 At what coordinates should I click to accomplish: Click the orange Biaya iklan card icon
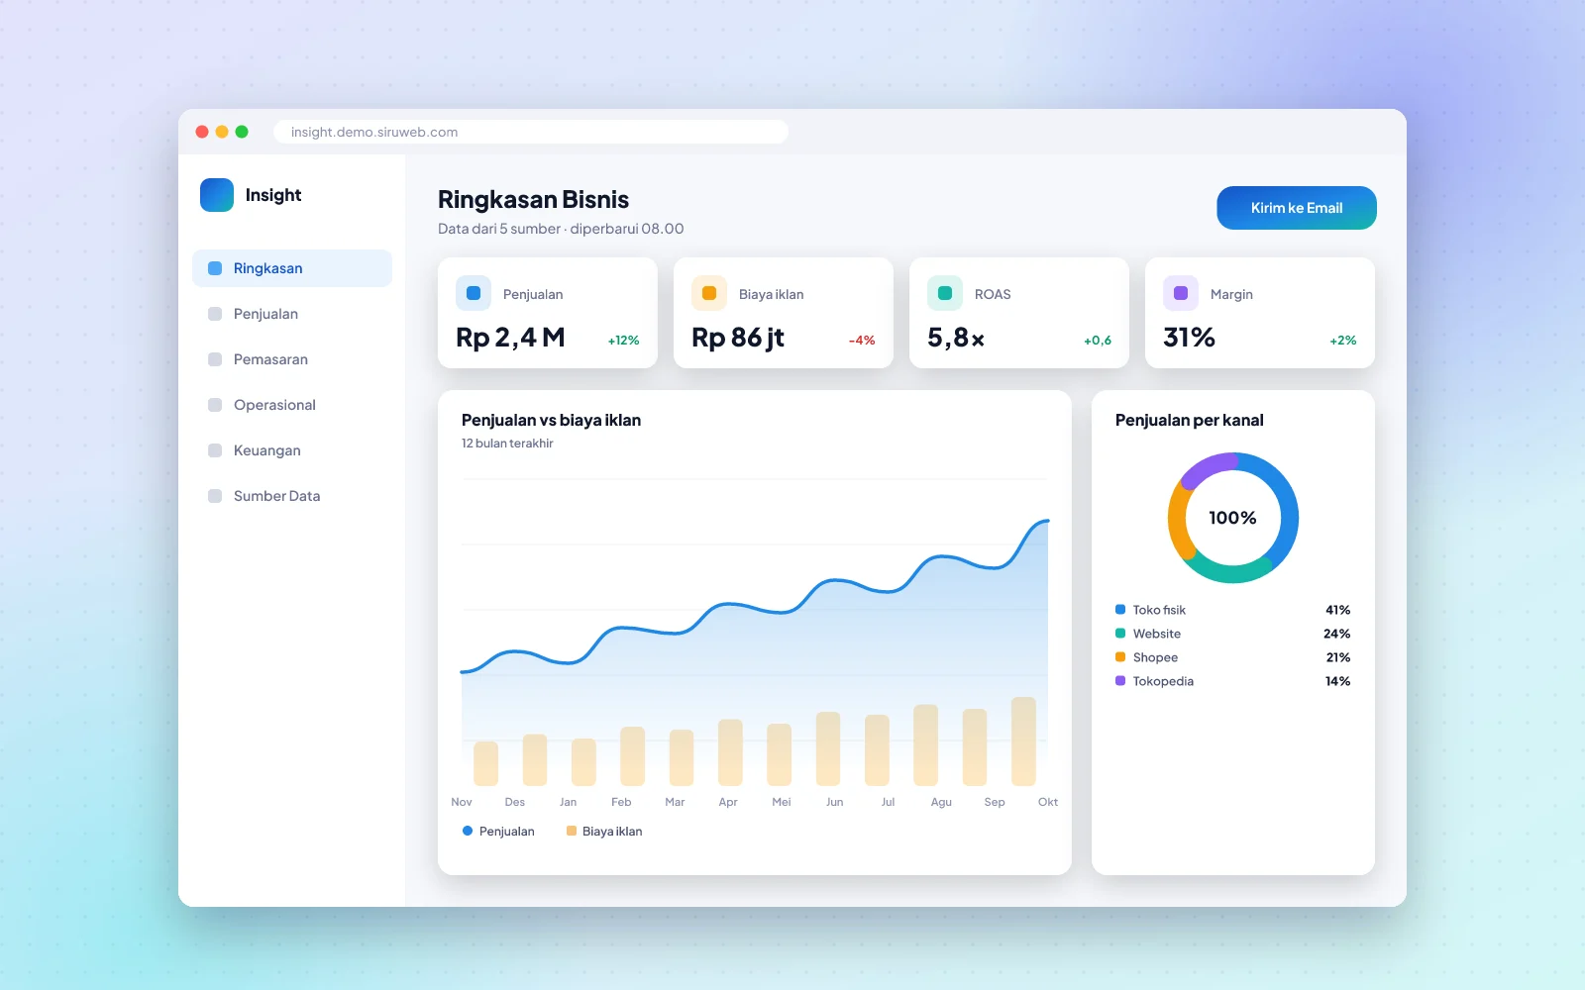point(709,293)
